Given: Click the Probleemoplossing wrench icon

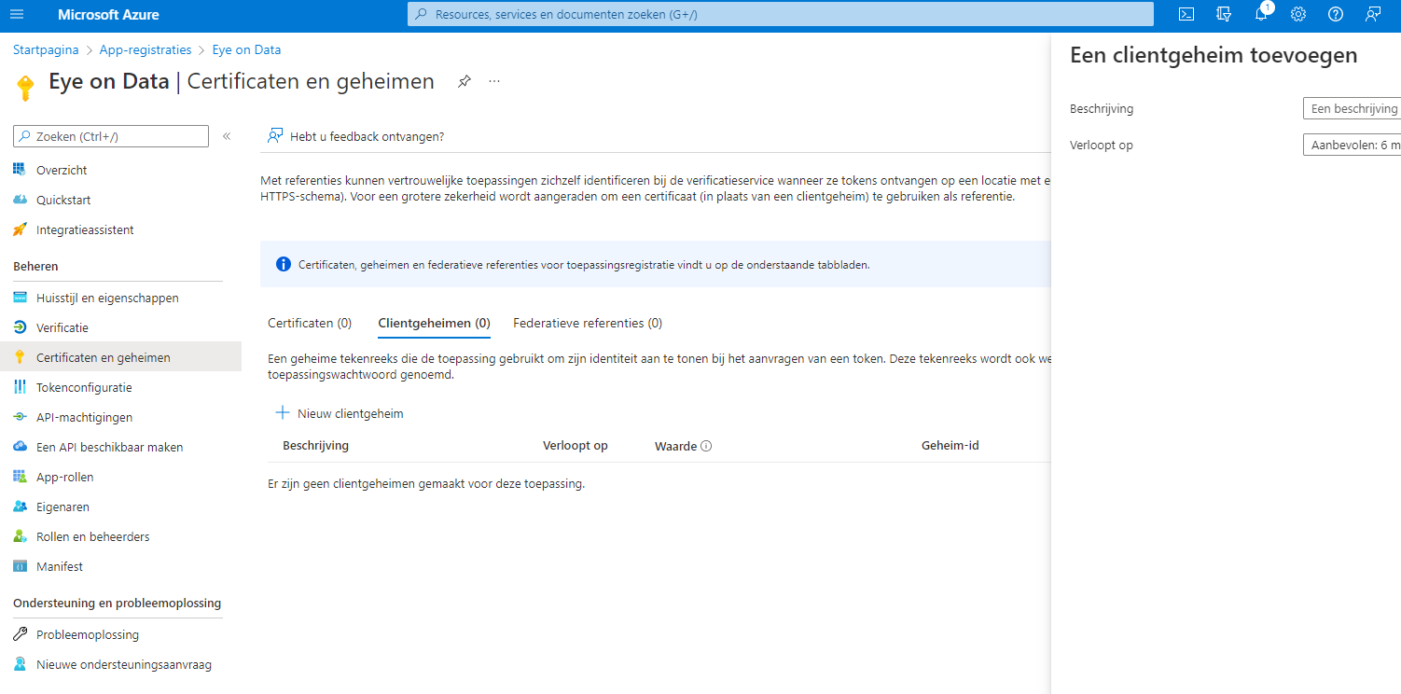Looking at the screenshot, I should (20, 634).
